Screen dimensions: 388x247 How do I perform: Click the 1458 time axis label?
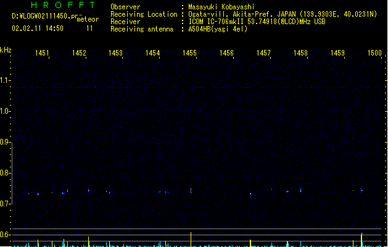point(300,53)
